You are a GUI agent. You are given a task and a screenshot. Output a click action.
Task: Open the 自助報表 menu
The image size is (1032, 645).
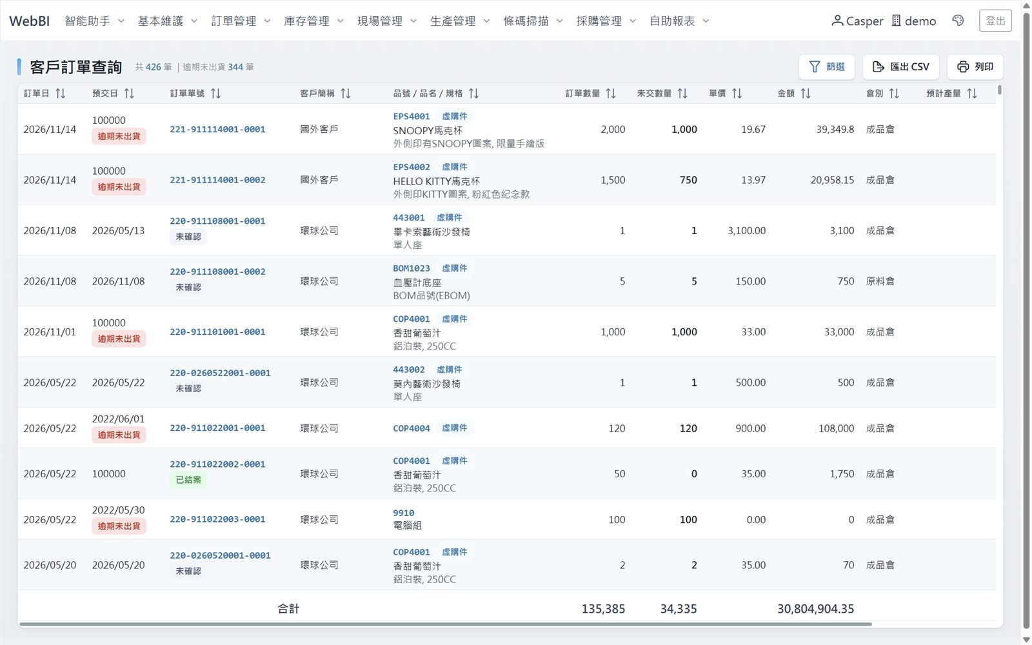point(679,21)
